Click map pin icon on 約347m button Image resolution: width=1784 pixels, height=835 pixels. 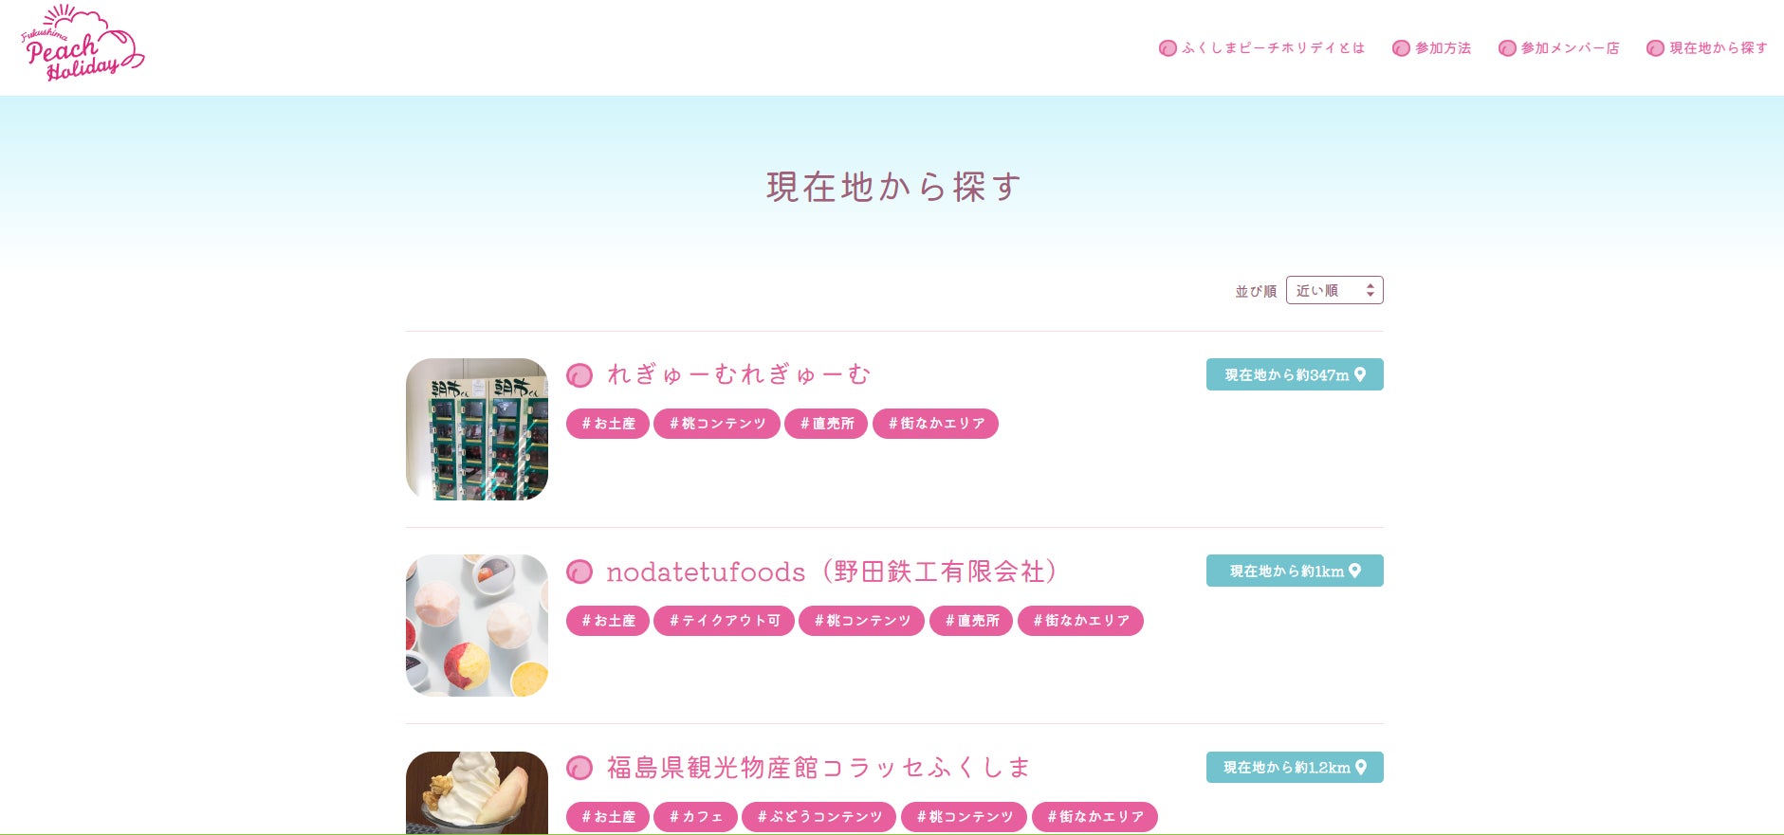click(x=1360, y=374)
